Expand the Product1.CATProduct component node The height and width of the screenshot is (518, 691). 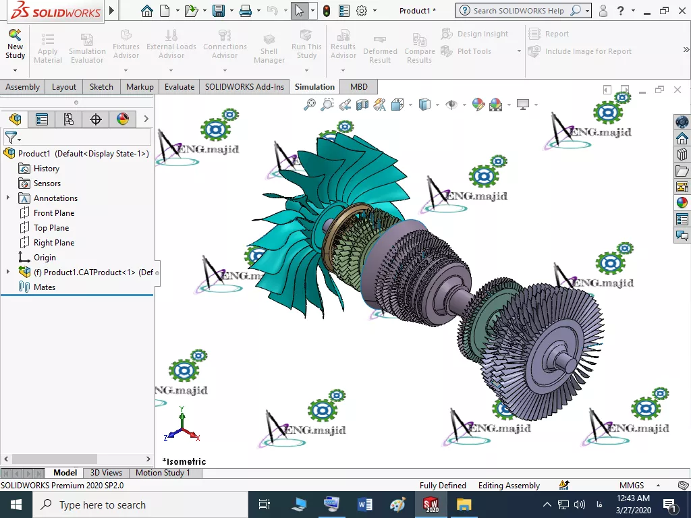[x=8, y=272]
